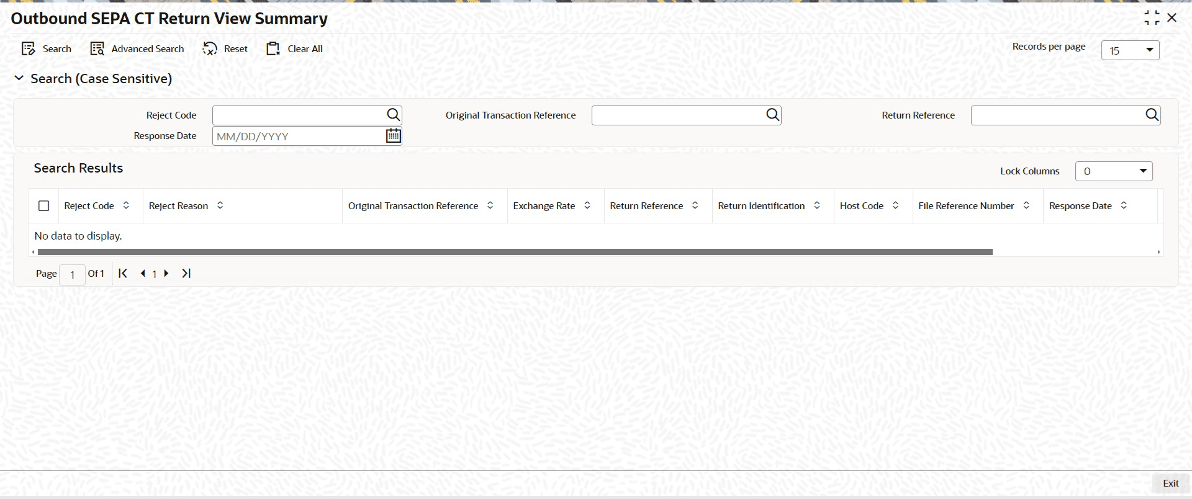Sort by Reject Reason column
Screen dimensions: 1192x499
220,205
